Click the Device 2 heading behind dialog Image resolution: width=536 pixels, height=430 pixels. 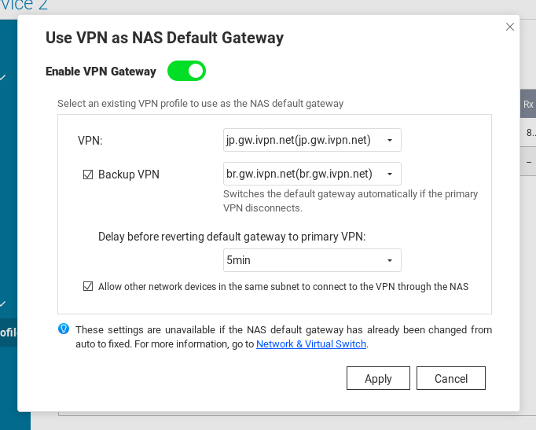click(x=24, y=6)
